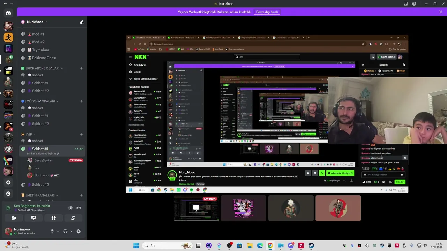Collapse the METİN KANALLARI category
Screen dimensions: 447x251
(39, 195)
